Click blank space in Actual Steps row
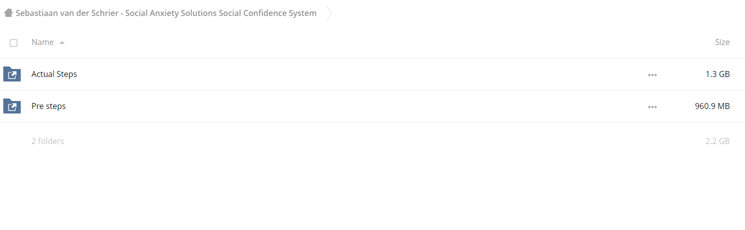Image resolution: width=745 pixels, height=230 pixels. (x=350, y=74)
